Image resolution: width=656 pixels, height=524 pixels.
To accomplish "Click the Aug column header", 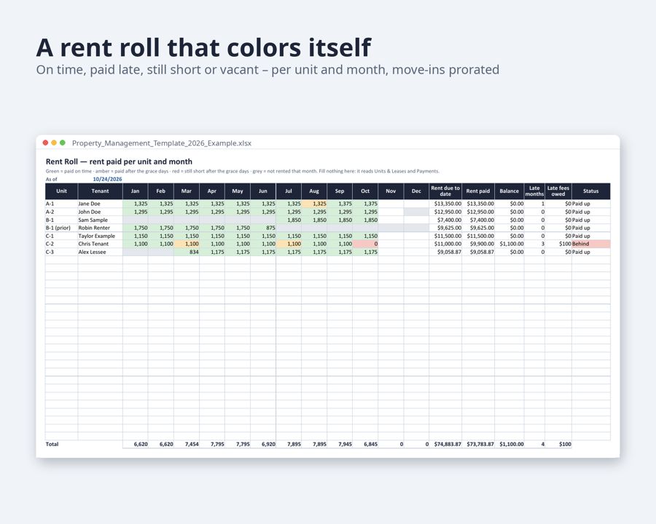I will coord(313,191).
